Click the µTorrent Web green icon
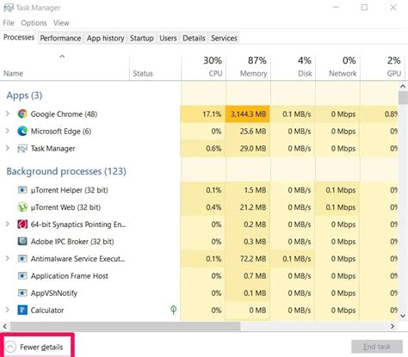 (22, 207)
